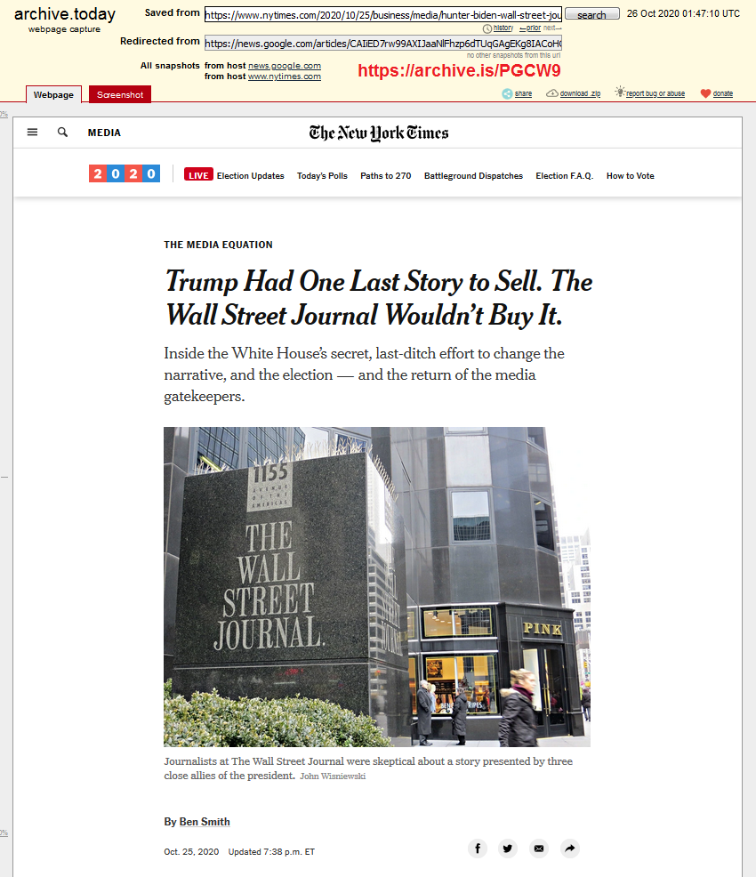Click the capture timestamp '26 Oct 2020 01:47:10 UTC'
Image resolution: width=756 pixels, height=877 pixels.
(x=683, y=13)
